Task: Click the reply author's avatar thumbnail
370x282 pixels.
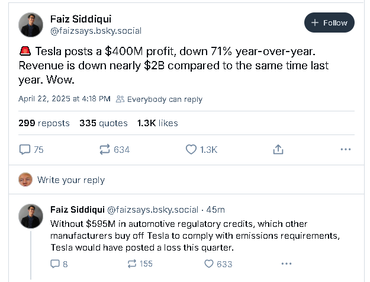Action: pyautogui.click(x=31, y=216)
